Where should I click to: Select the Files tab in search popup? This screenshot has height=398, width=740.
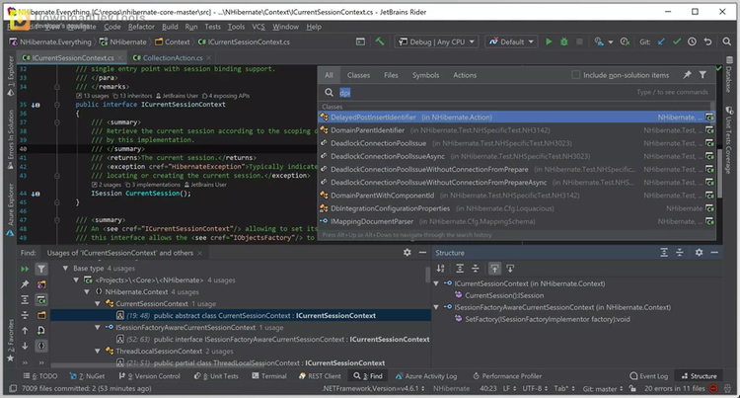(391, 75)
